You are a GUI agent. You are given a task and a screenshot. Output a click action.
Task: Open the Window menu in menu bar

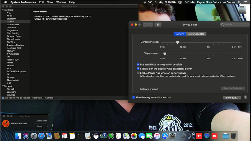(x=61, y=2)
